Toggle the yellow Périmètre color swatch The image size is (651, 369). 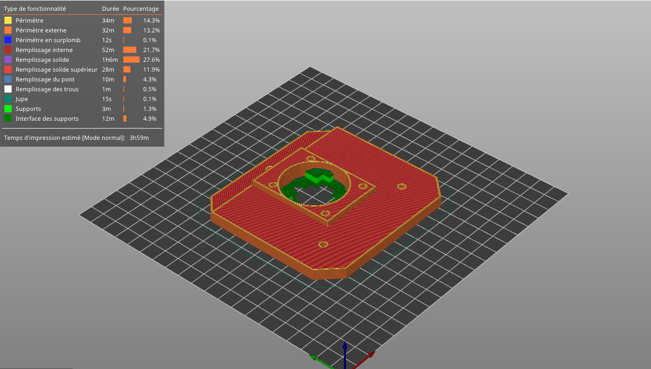pos(8,21)
